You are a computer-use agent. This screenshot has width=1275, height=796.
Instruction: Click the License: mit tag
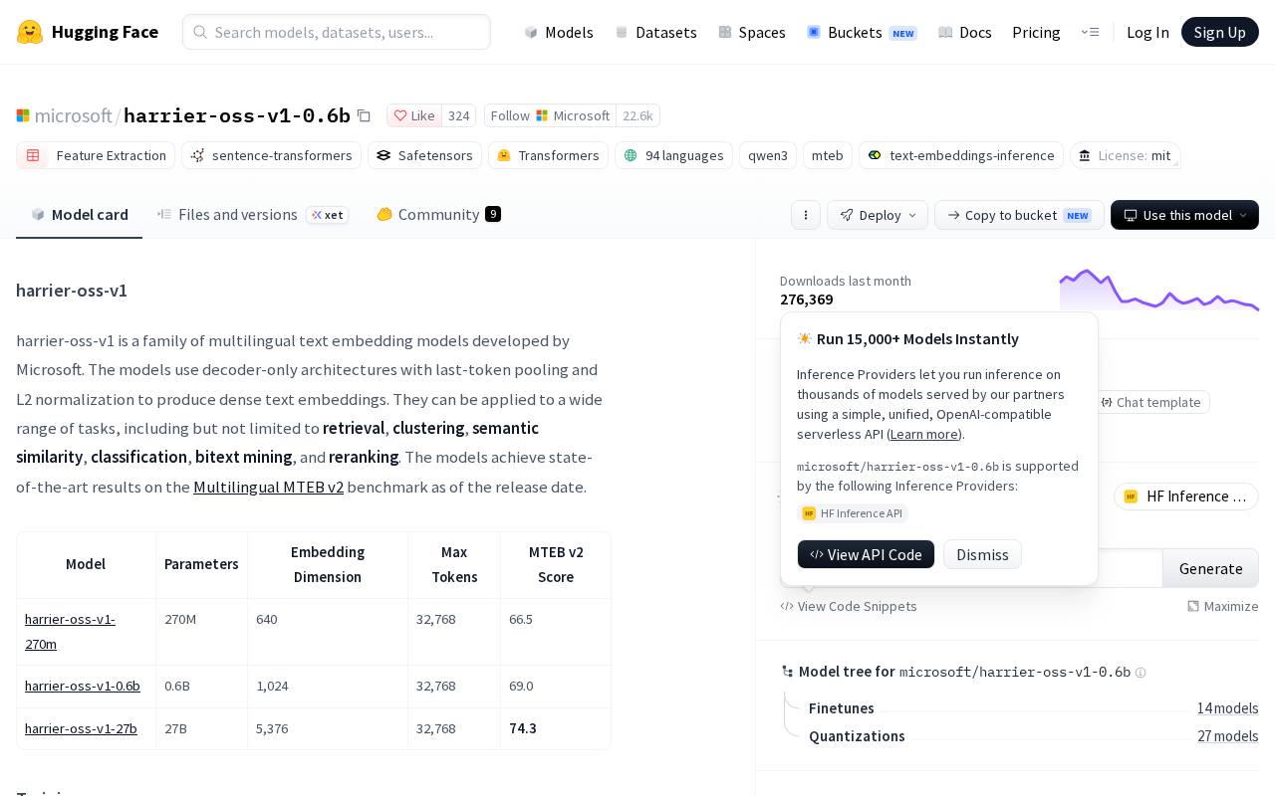coord(1125,155)
